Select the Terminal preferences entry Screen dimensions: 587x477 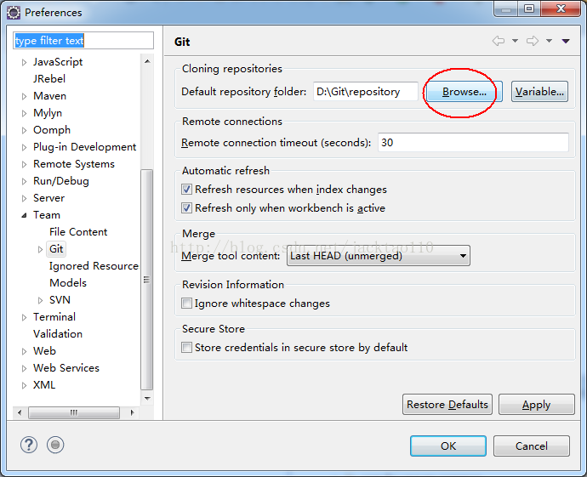(x=54, y=317)
